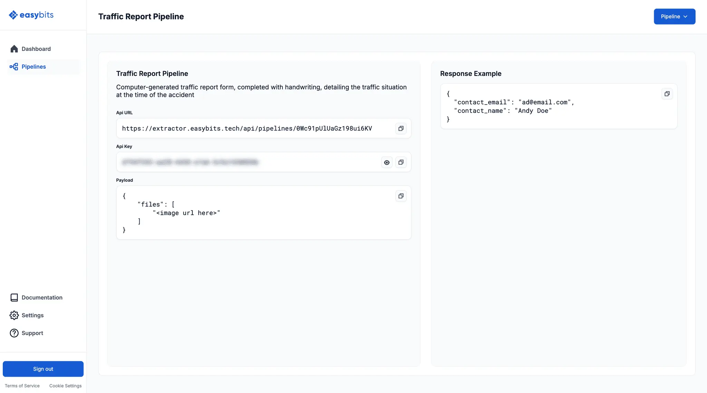The height and width of the screenshot is (393, 707).
Task: Open the Settings gear icon
Action: coord(14,315)
